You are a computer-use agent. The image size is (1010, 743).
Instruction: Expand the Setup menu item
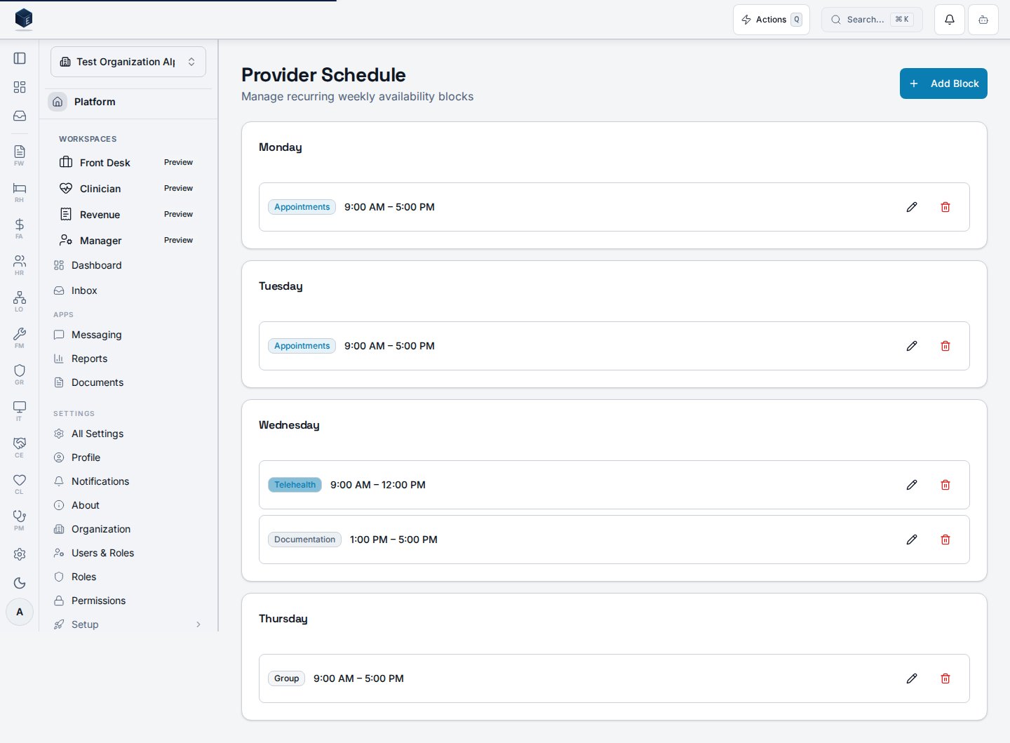pyautogui.click(x=128, y=624)
